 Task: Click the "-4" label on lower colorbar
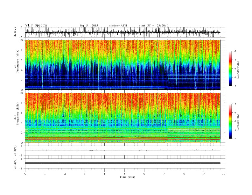pyautogui.click(x=235, y=112)
